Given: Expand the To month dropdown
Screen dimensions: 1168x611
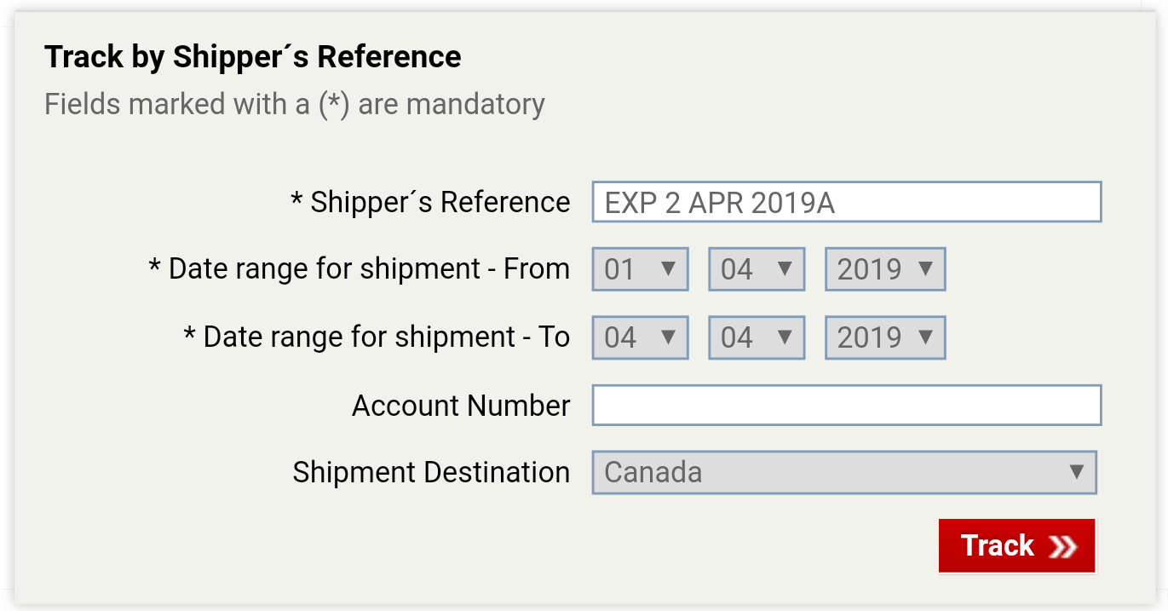Looking at the screenshot, I should [x=757, y=337].
